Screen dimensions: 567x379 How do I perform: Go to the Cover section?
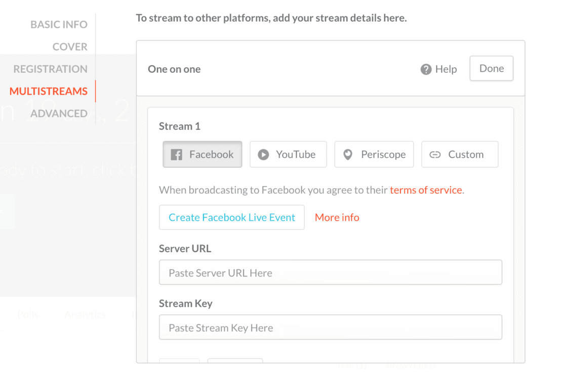[70, 46]
